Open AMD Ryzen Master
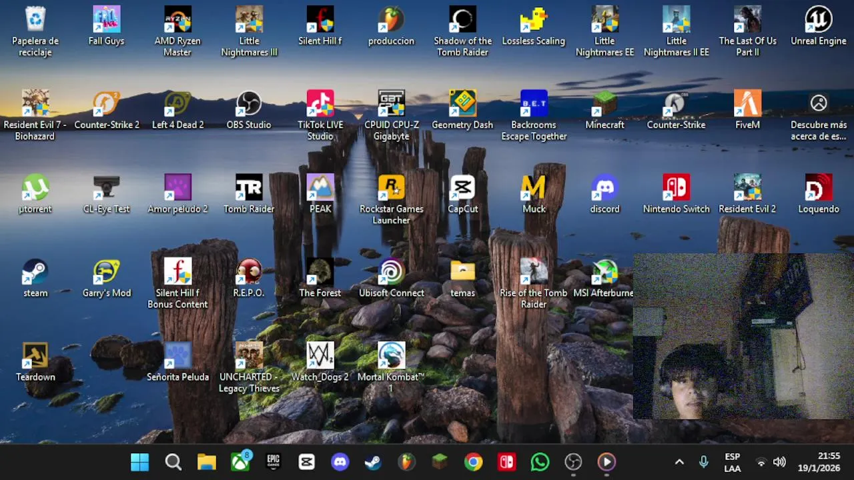854x480 pixels. point(177,31)
